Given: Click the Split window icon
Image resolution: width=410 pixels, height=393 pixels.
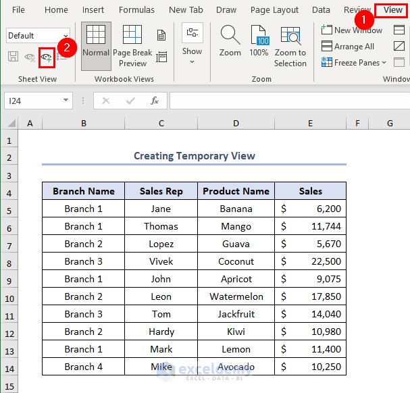Looking at the screenshot, I should [x=399, y=30].
